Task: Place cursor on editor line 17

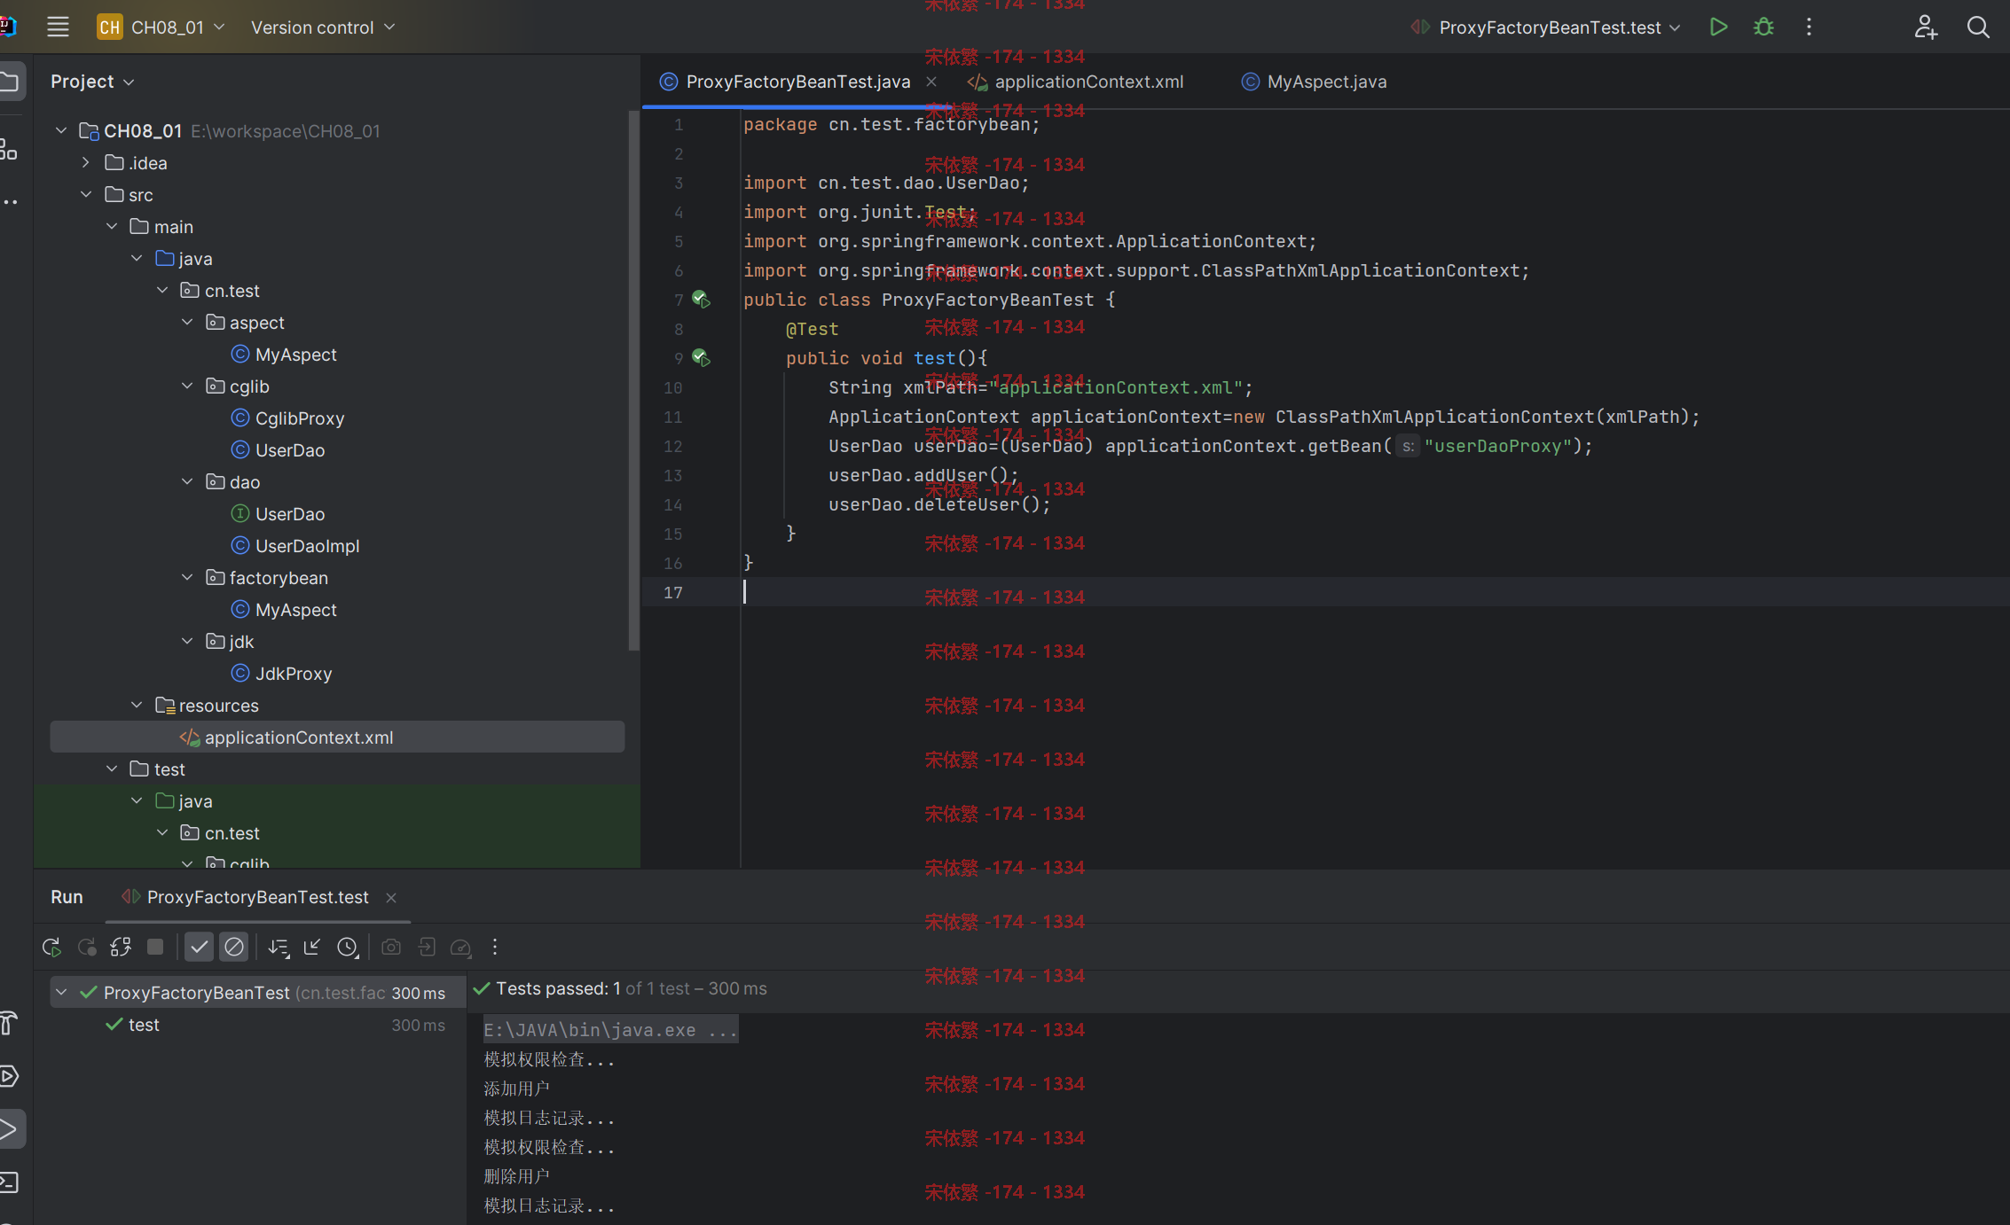Action: [1325, 592]
